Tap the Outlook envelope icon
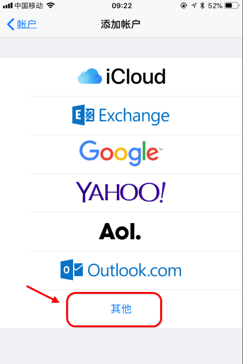The width and height of the screenshot is (243, 364). (x=72, y=270)
